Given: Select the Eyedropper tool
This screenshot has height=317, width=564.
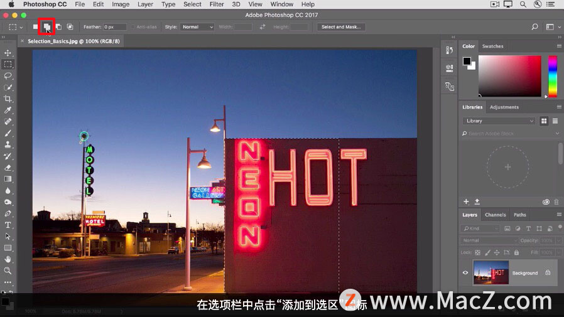Looking at the screenshot, I should pyautogui.click(x=8, y=110).
